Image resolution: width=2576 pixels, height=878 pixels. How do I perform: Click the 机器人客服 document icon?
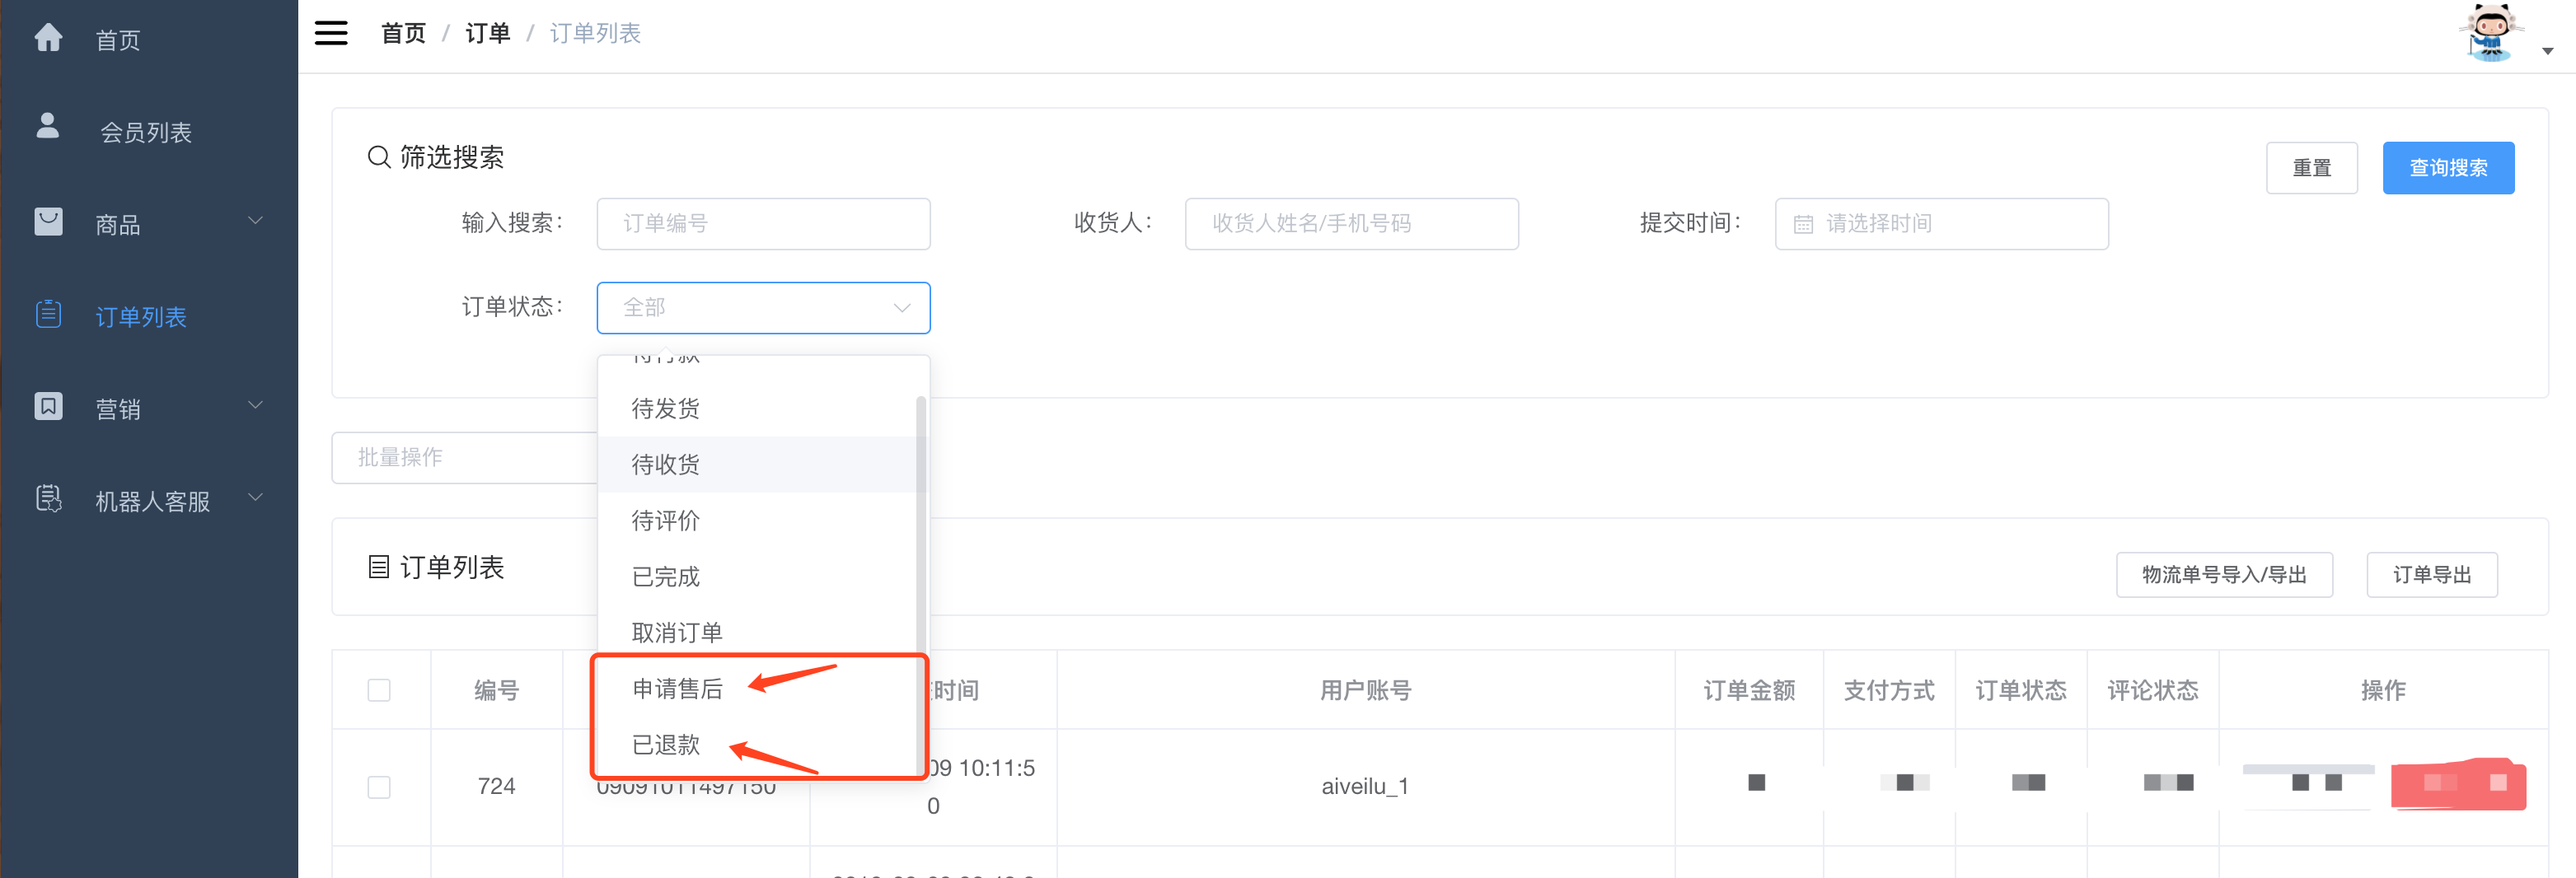(x=48, y=498)
